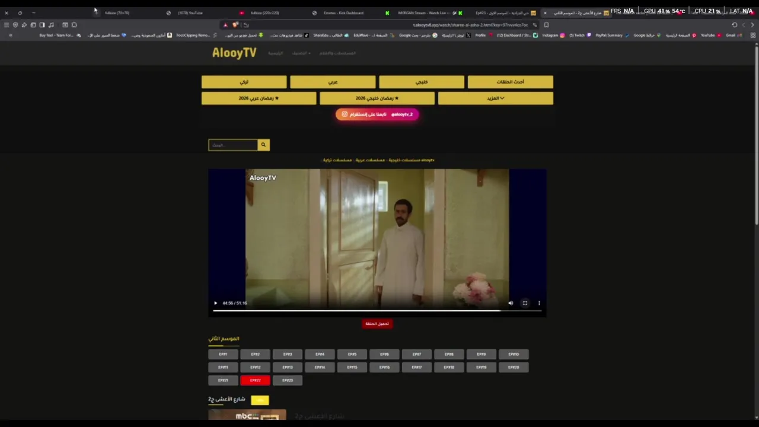Go back using the browser arrow
759x427 pixels.
pyautogui.click(x=753, y=25)
